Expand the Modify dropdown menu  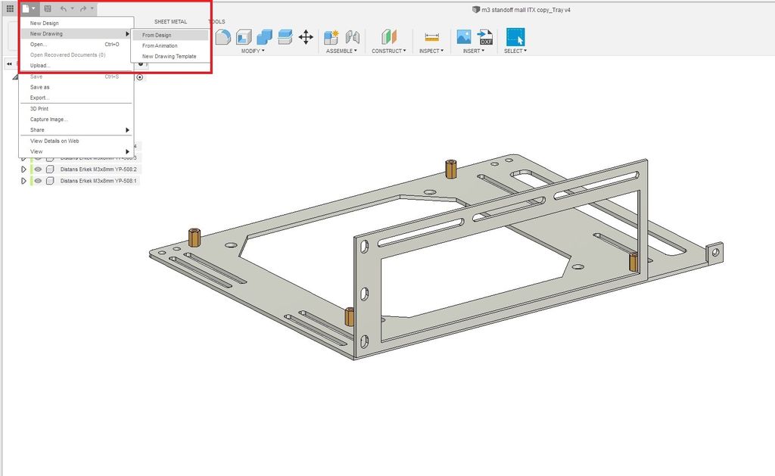tap(252, 51)
